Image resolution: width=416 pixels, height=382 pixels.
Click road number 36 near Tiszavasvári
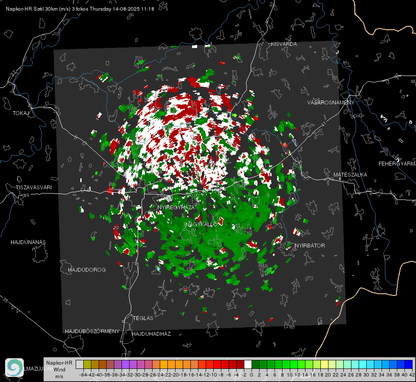(x=26, y=195)
